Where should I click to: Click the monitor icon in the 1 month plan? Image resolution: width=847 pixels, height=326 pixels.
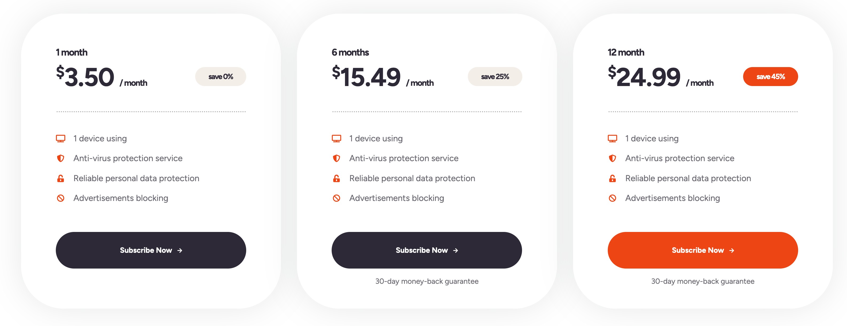click(61, 138)
